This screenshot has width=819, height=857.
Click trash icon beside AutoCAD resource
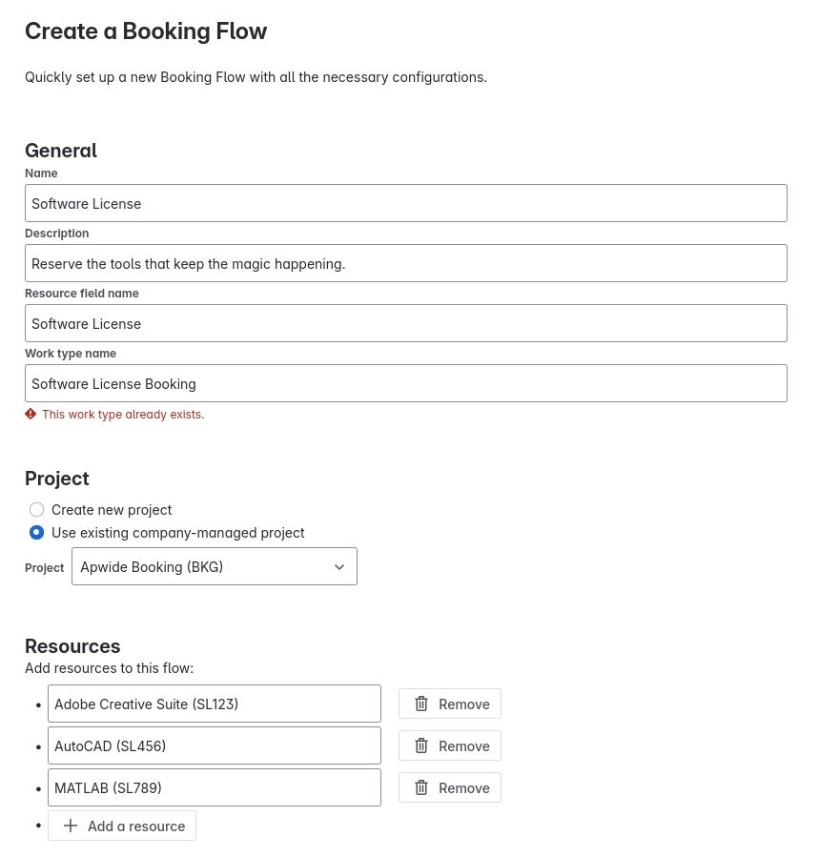421,746
